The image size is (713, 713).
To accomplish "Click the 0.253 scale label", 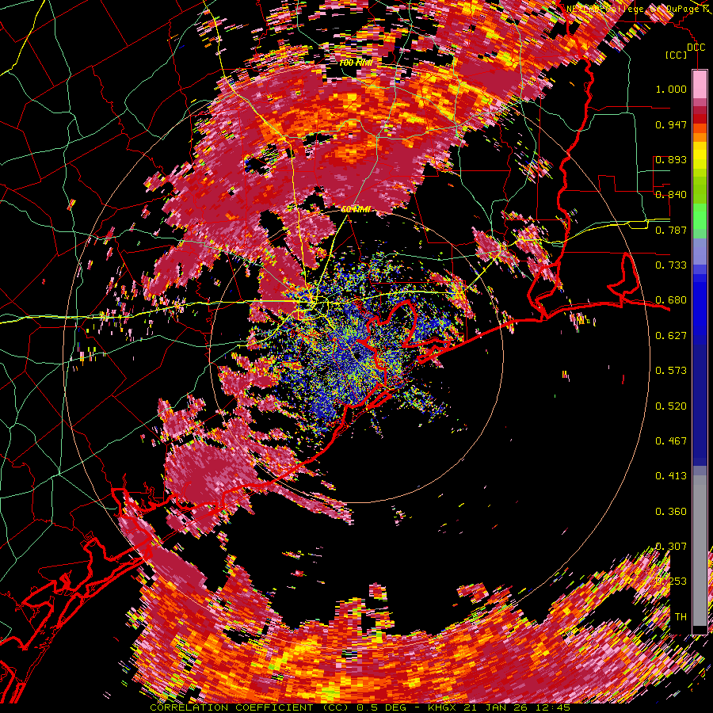I will 671,581.
